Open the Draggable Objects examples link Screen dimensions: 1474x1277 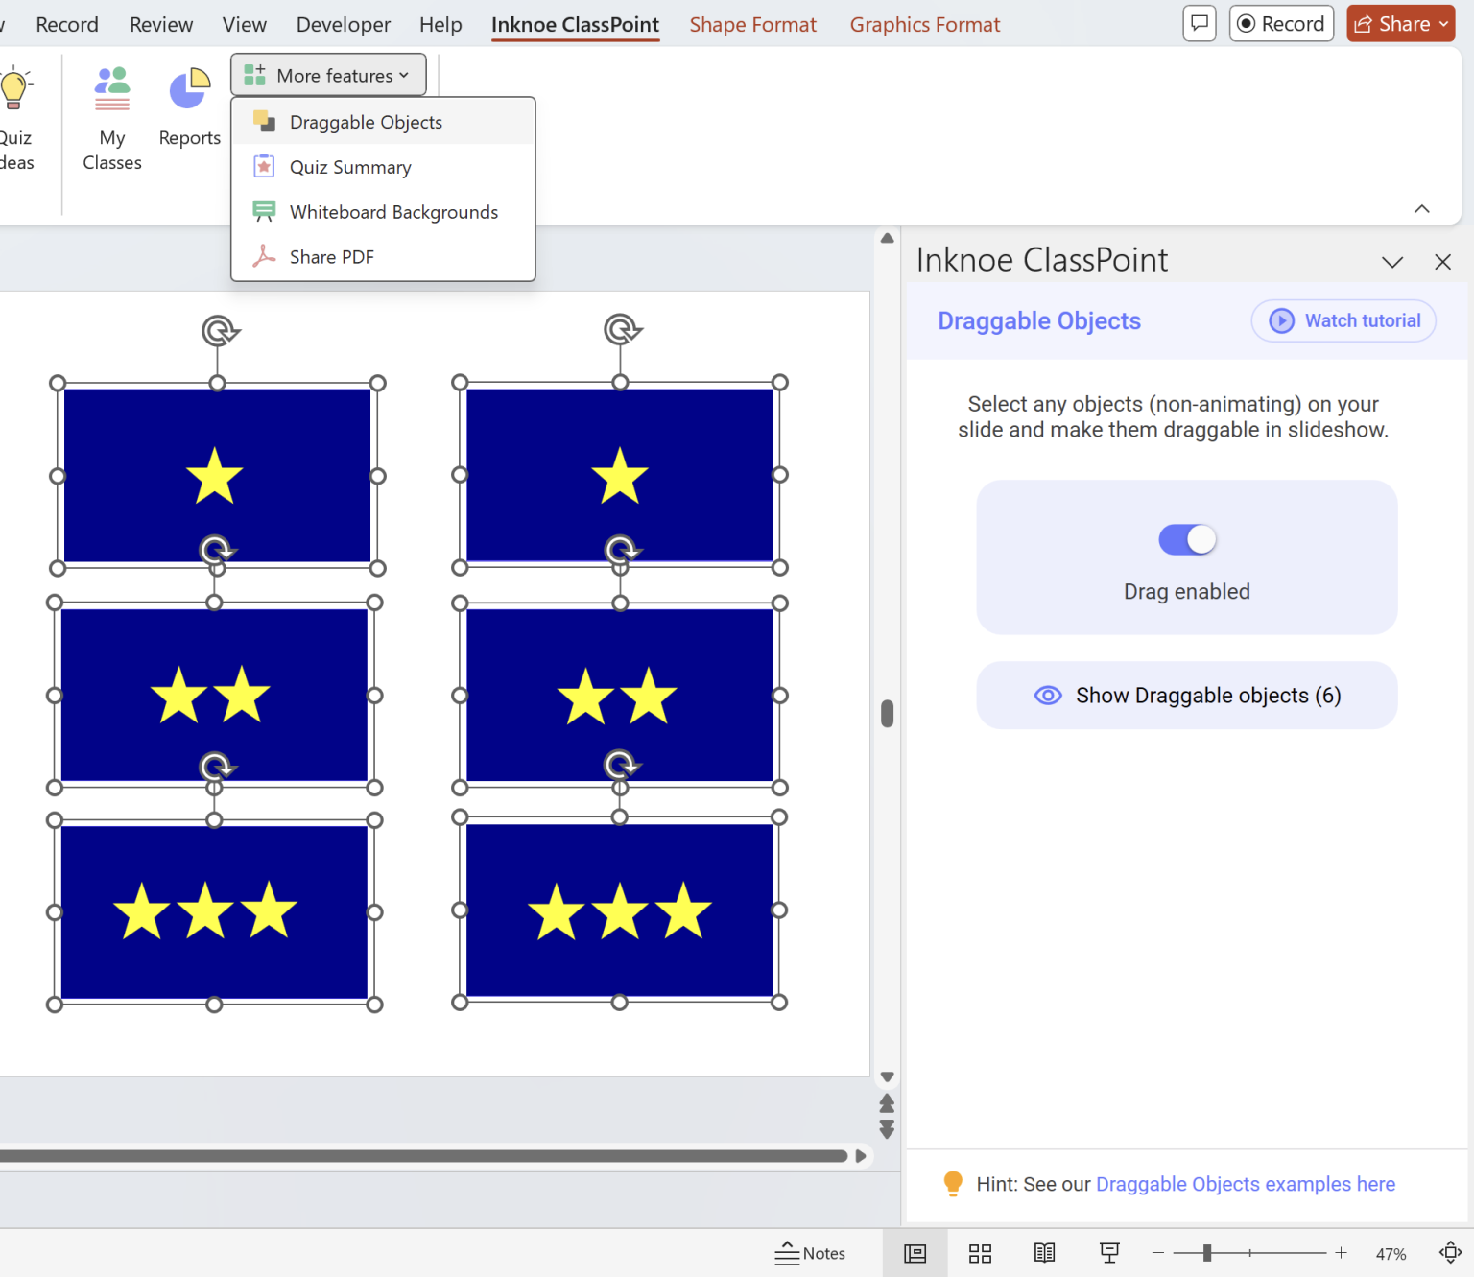pyautogui.click(x=1245, y=1184)
